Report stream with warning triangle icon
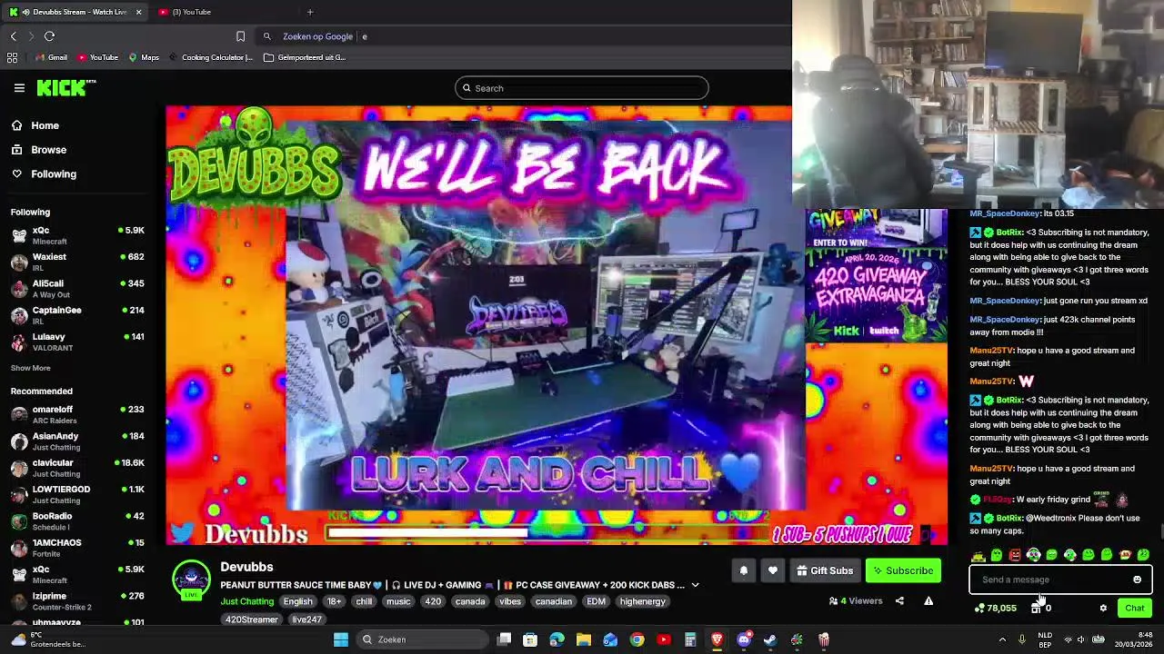The height and width of the screenshot is (654, 1164). coord(928,600)
